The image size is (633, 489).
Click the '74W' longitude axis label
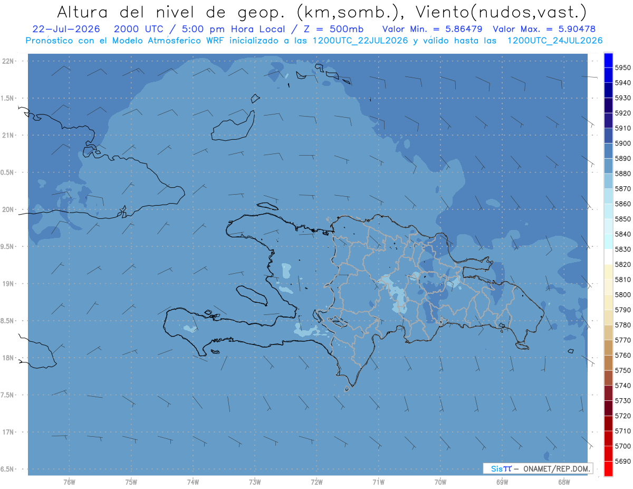tap(193, 482)
